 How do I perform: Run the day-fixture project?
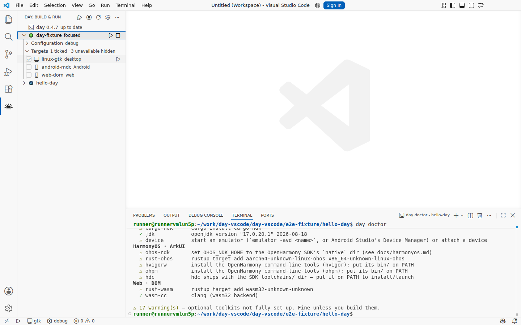coord(111,35)
